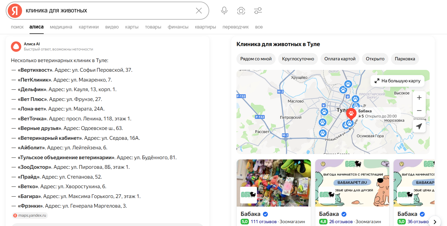The height and width of the screenshot is (226, 447).
Task: Zoom in on the map
Action: 419,98
